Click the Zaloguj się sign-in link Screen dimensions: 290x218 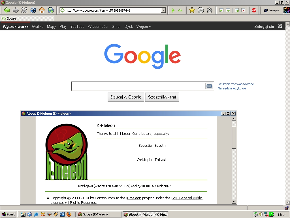click(264, 26)
